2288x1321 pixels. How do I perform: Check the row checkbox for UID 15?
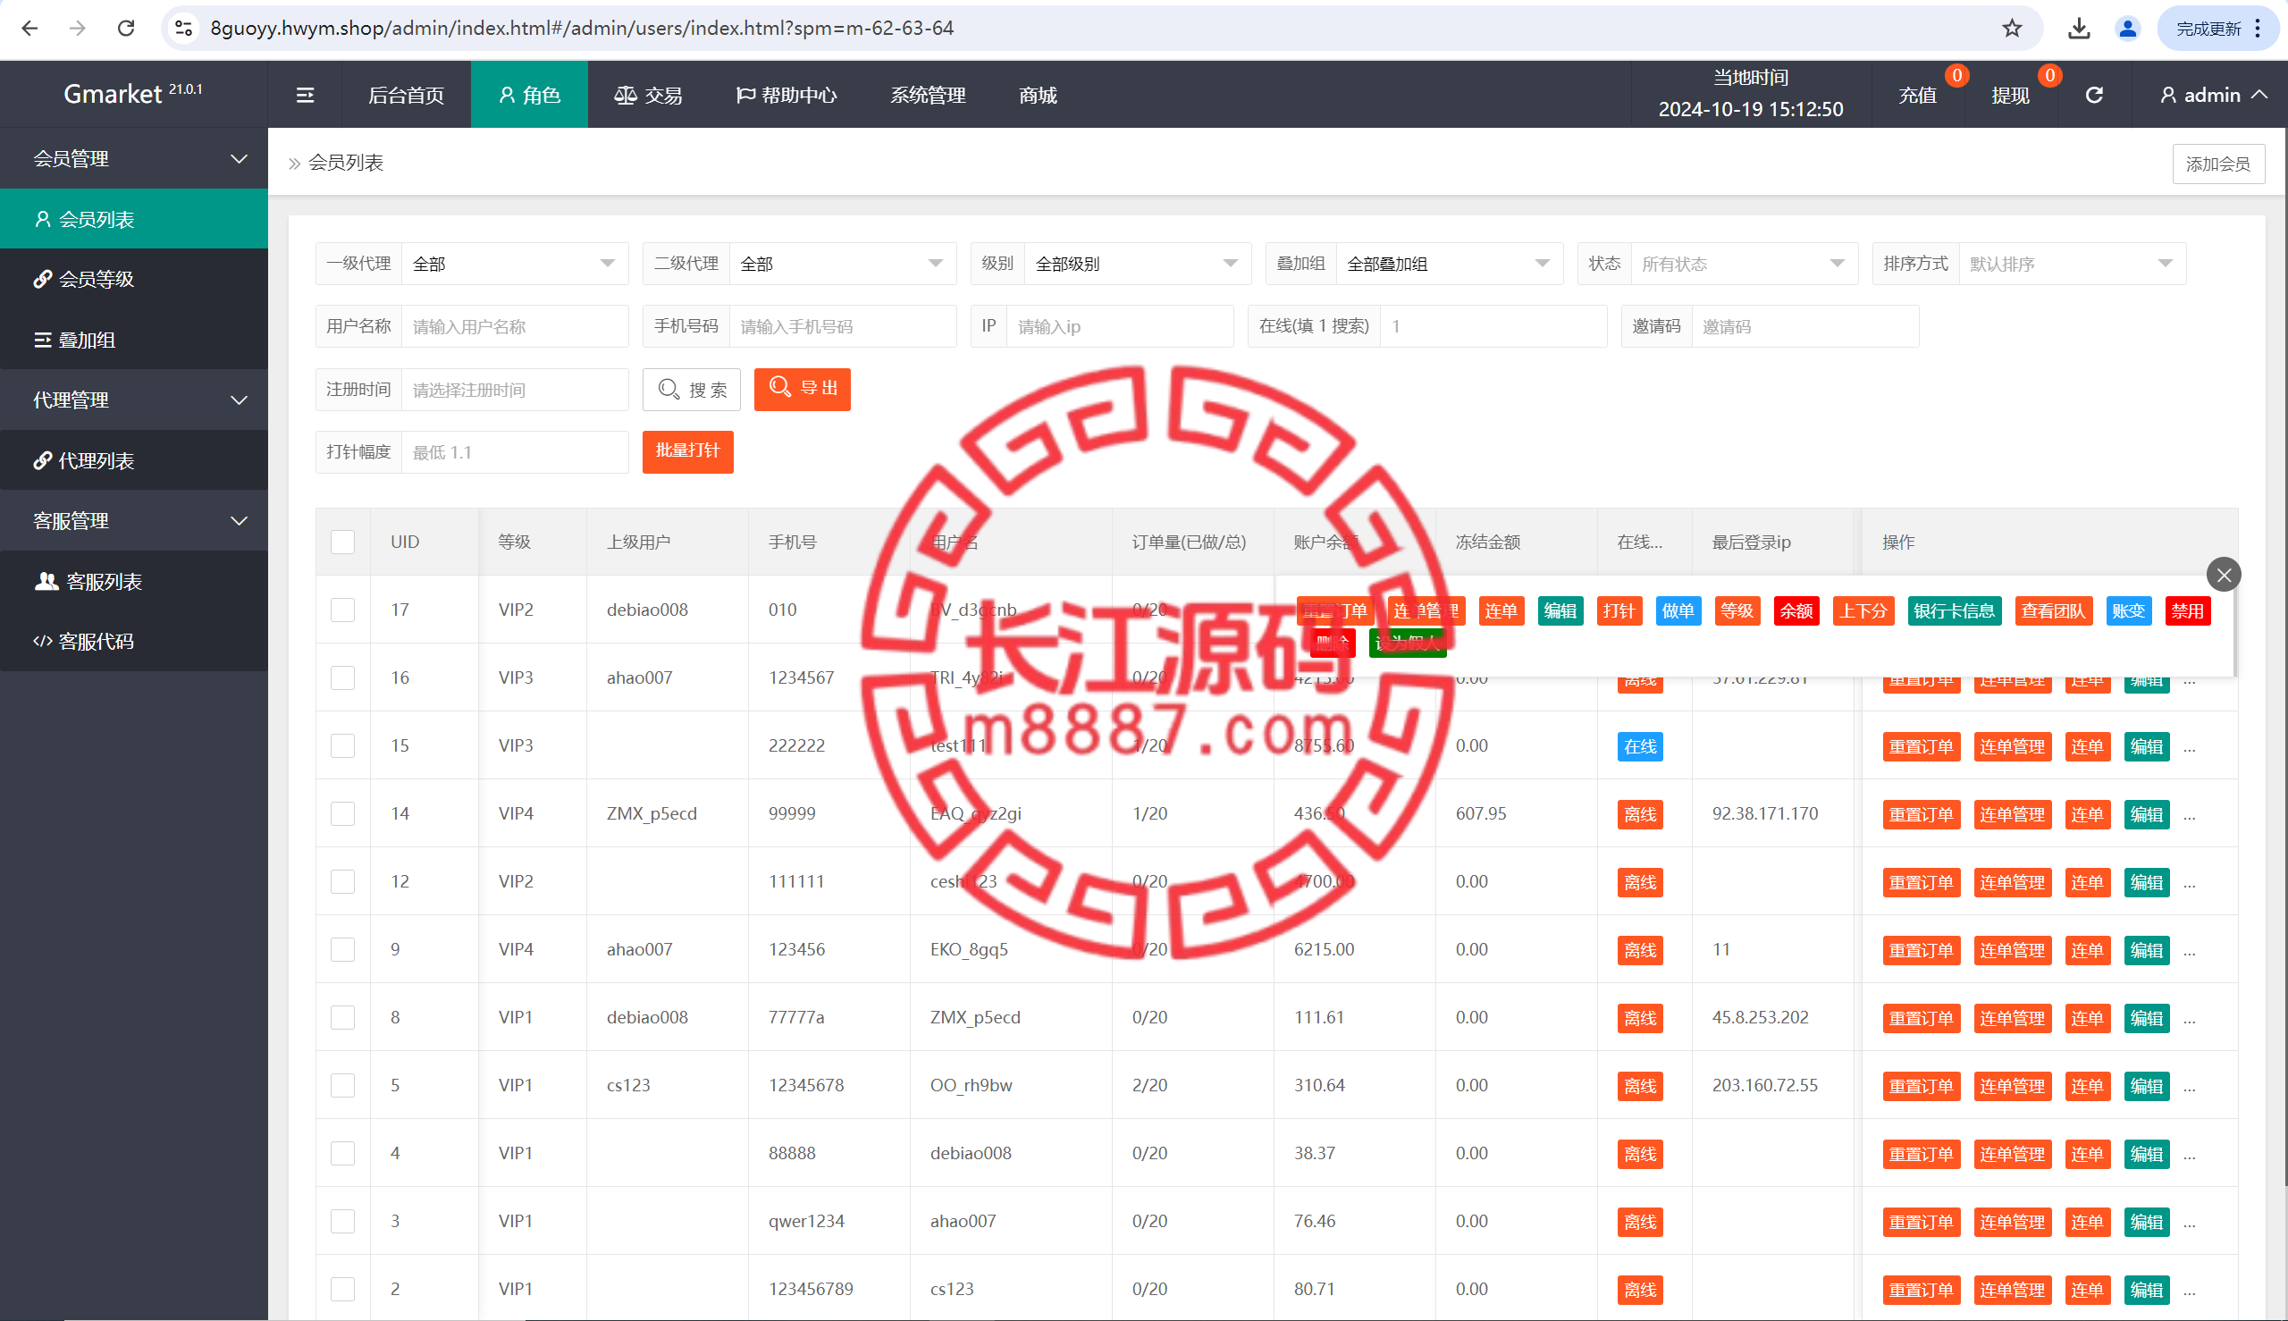[x=342, y=745]
